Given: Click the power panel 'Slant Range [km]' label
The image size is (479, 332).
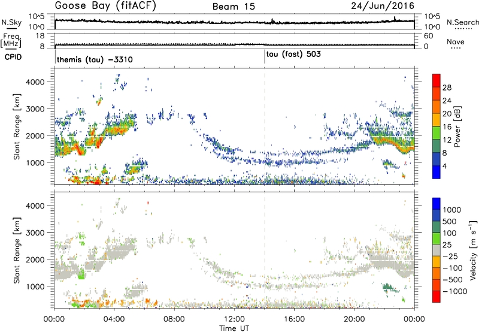Looking at the screenshot, I should [17, 126].
